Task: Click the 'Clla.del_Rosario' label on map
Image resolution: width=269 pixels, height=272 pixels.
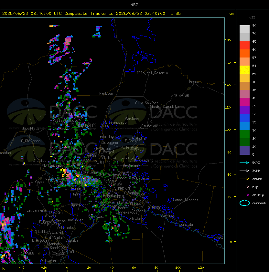Action: click(x=152, y=73)
